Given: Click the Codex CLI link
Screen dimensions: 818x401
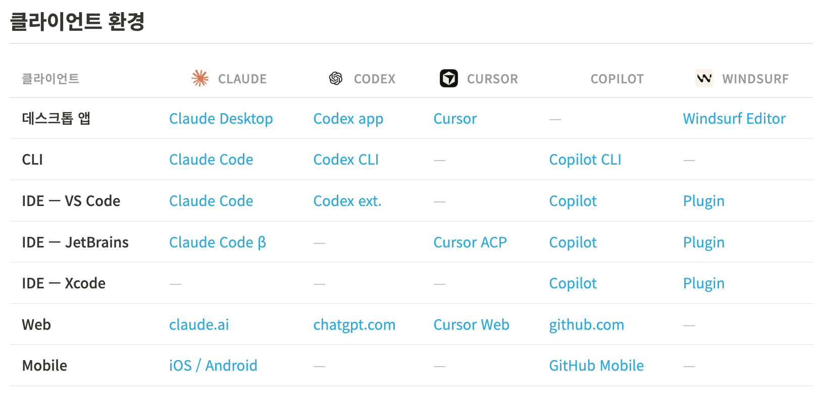Looking at the screenshot, I should tap(346, 160).
